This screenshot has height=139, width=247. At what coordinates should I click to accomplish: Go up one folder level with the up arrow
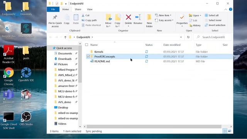(x=65, y=37)
